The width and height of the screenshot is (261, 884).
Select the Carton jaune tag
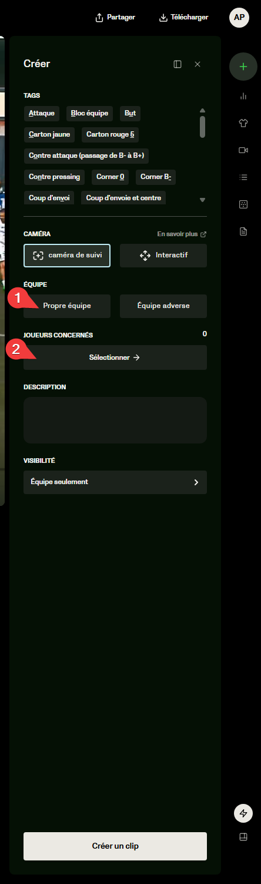click(x=49, y=134)
